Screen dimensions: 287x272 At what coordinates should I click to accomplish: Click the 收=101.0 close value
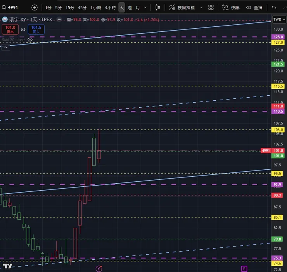[x=125, y=20]
